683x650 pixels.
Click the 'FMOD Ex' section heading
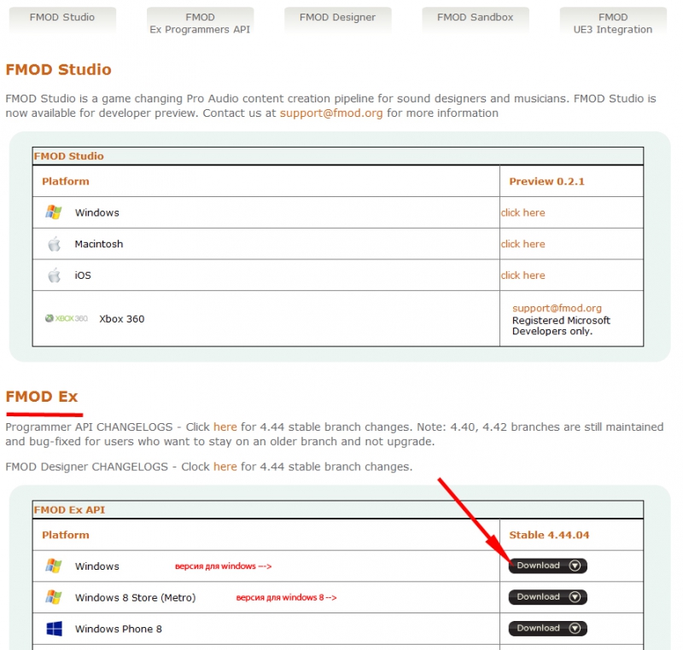42,397
